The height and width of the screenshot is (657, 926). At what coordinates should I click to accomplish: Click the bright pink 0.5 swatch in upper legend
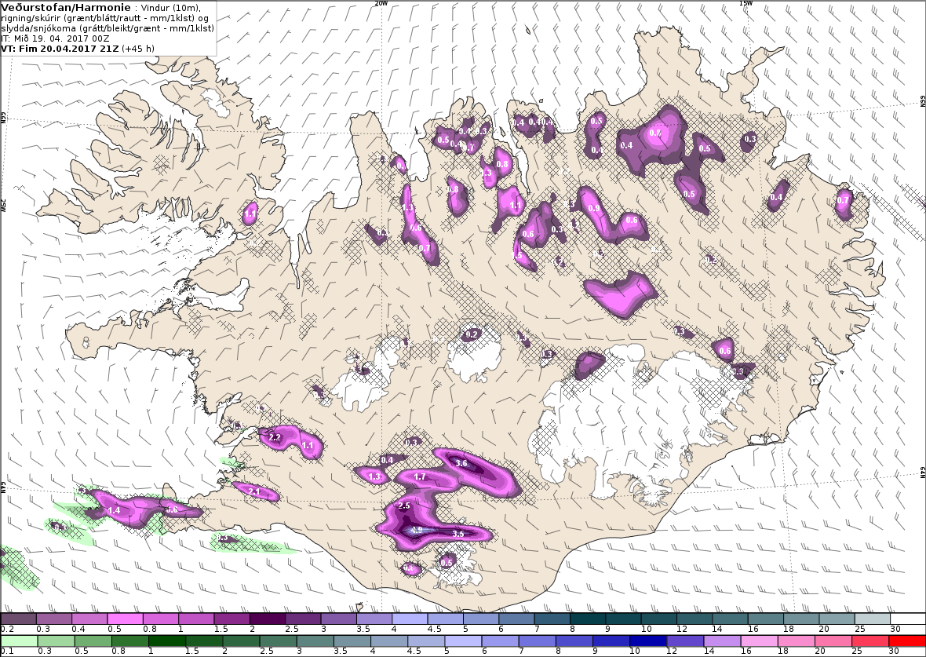click(126, 619)
